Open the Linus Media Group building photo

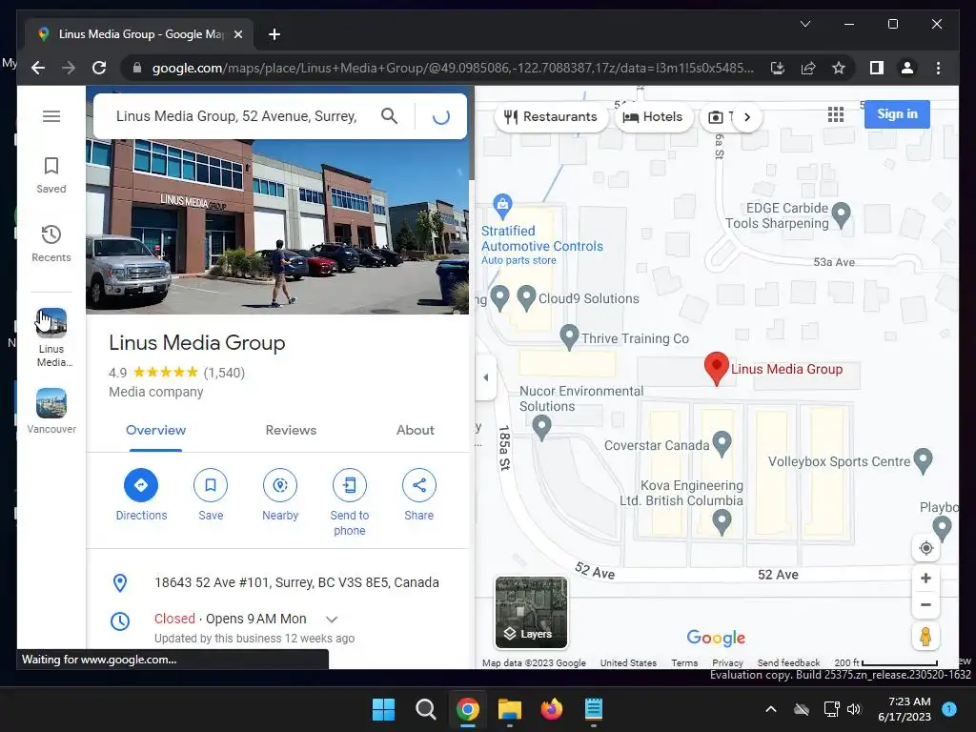pyautogui.click(x=277, y=227)
